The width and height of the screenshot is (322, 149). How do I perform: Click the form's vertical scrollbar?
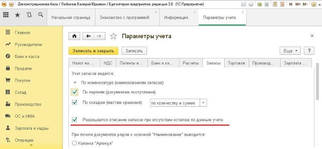[318, 82]
